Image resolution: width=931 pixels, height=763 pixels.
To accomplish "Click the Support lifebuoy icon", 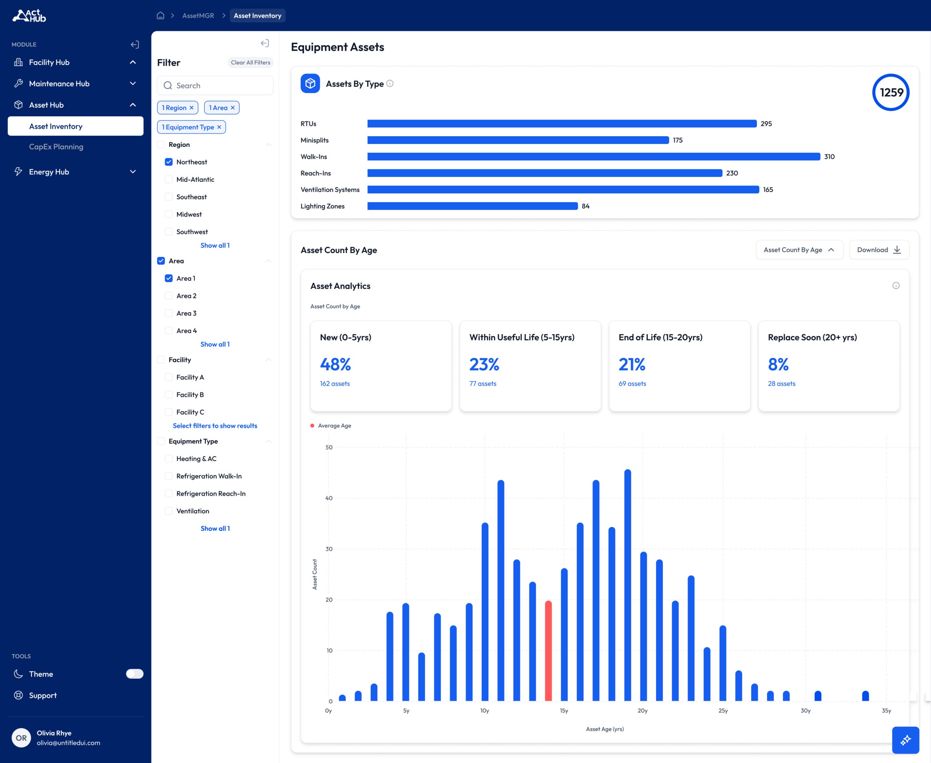I will (19, 695).
